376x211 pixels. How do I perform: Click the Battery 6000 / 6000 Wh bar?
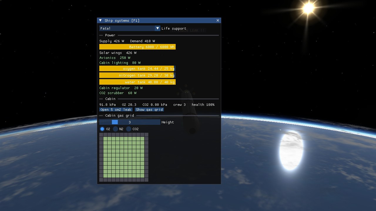pyautogui.click(x=137, y=47)
